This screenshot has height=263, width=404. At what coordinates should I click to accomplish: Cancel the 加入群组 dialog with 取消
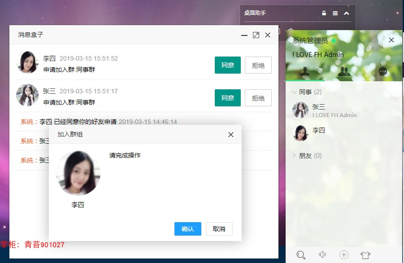(x=219, y=229)
